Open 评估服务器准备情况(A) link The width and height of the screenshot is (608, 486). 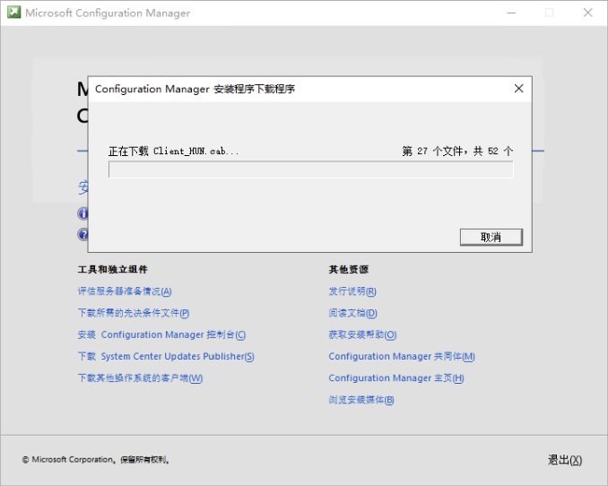point(125,291)
